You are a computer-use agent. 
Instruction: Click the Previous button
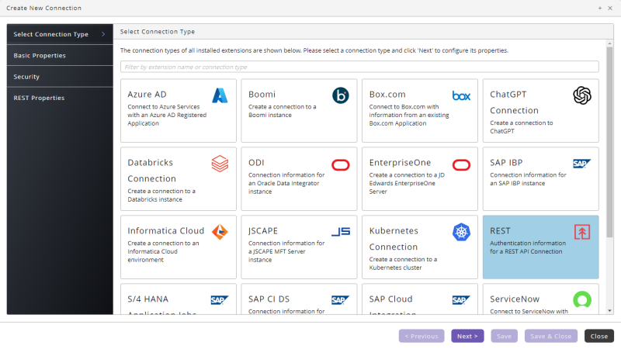click(422, 336)
